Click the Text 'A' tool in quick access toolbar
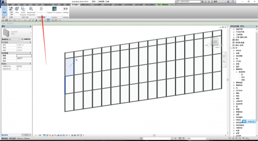 36,20
